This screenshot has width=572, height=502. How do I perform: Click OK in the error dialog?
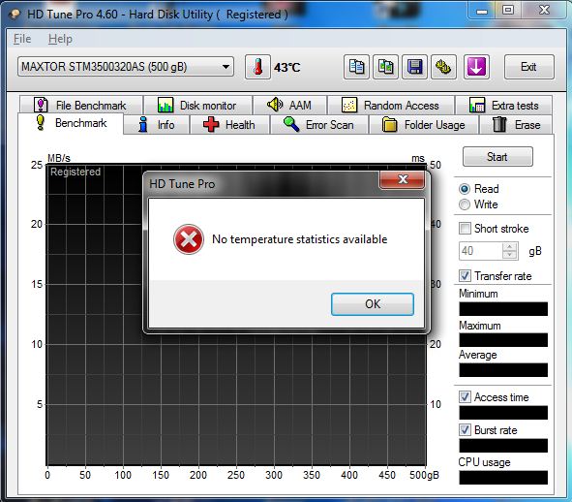pos(373,304)
